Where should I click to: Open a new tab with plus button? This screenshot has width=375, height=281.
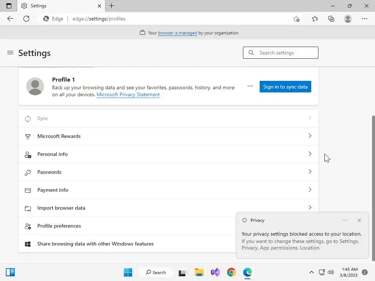pos(111,6)
